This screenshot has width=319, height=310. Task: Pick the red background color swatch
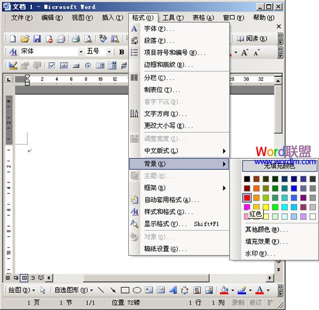[x=247, y=198]
